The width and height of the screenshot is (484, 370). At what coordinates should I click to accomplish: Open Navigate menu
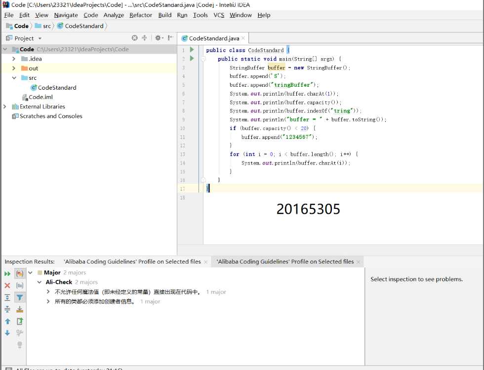pyautogui.click(x=66, y=15)
